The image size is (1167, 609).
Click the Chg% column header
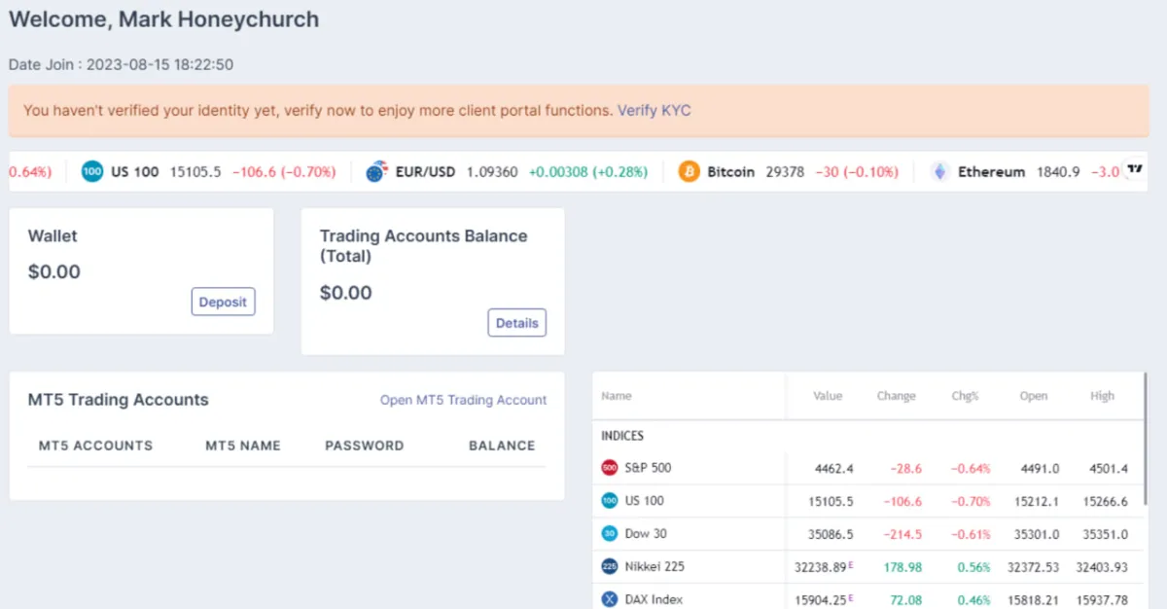pyautogui.click(x=965, y=396)
